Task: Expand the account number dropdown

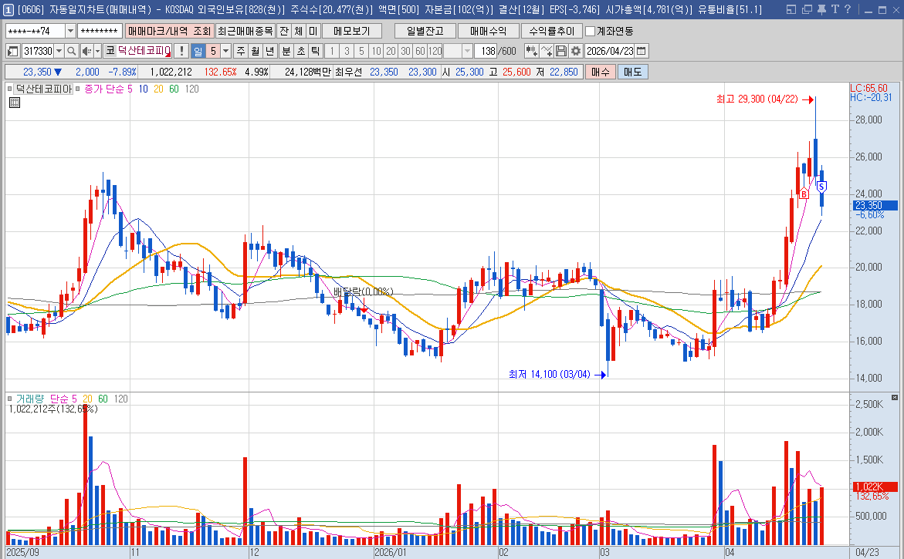Action: pyautogui.click(x=71, y=31)
